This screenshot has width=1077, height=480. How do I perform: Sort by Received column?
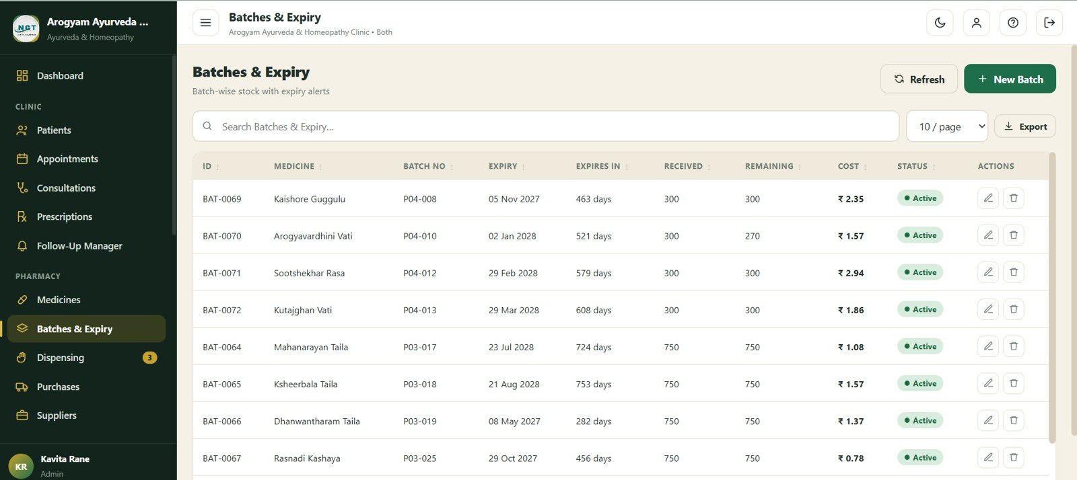(x=687, y=166)
